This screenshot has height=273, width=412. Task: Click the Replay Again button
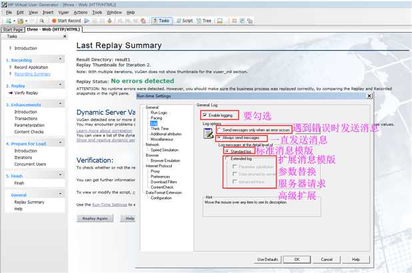(95, 218)
